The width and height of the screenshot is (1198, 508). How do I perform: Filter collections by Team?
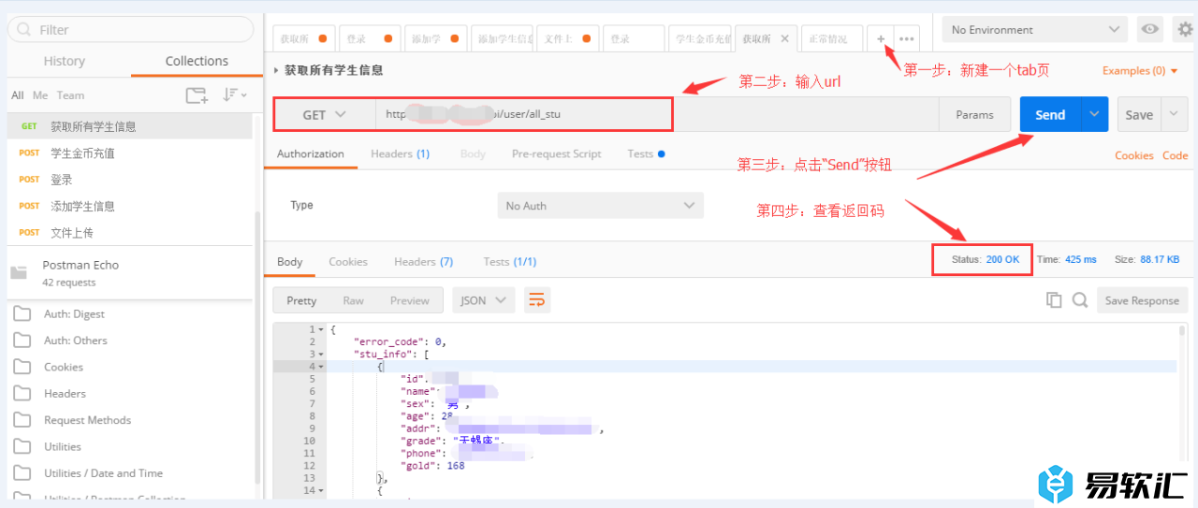tap(70, 95)
